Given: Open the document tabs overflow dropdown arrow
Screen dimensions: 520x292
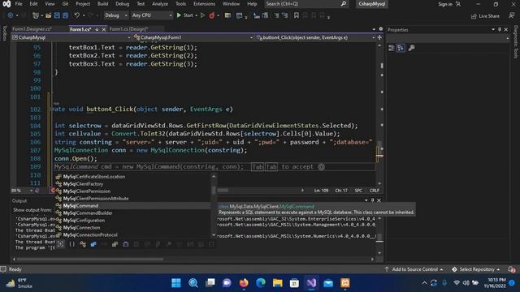Looking at the screenshot, I should coord(374,29).
